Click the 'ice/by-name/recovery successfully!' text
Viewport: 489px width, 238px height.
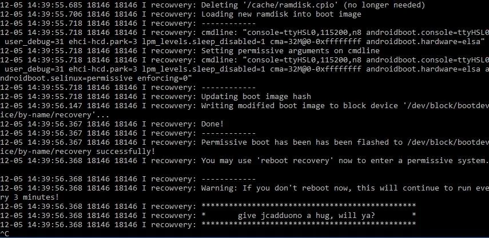[x=78, y=152]
